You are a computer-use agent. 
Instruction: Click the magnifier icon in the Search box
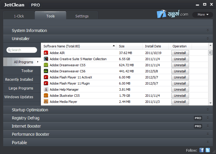click(x=9, y=50)
